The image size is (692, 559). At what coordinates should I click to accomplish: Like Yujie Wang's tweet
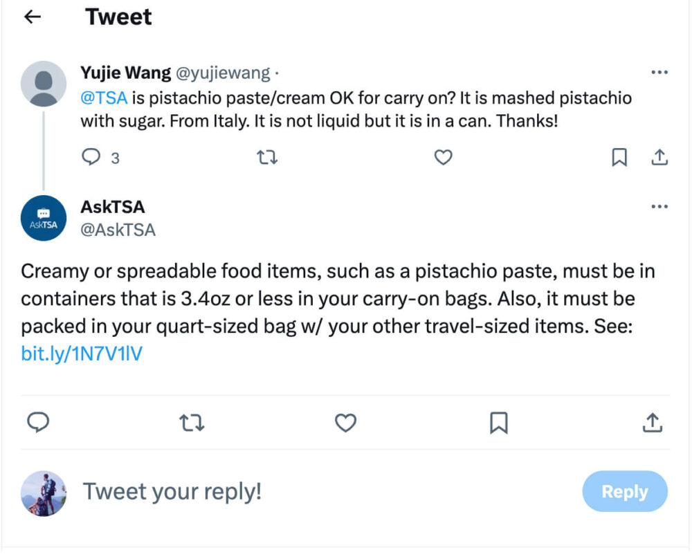tap(443, 158)
